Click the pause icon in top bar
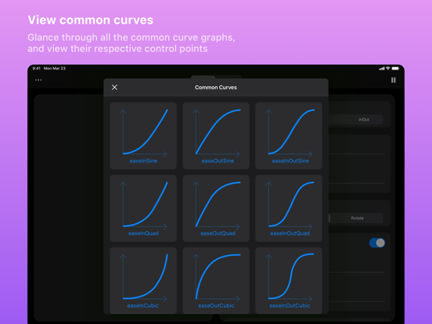Screen dimensions: 432x324 (x=394, y=80)
